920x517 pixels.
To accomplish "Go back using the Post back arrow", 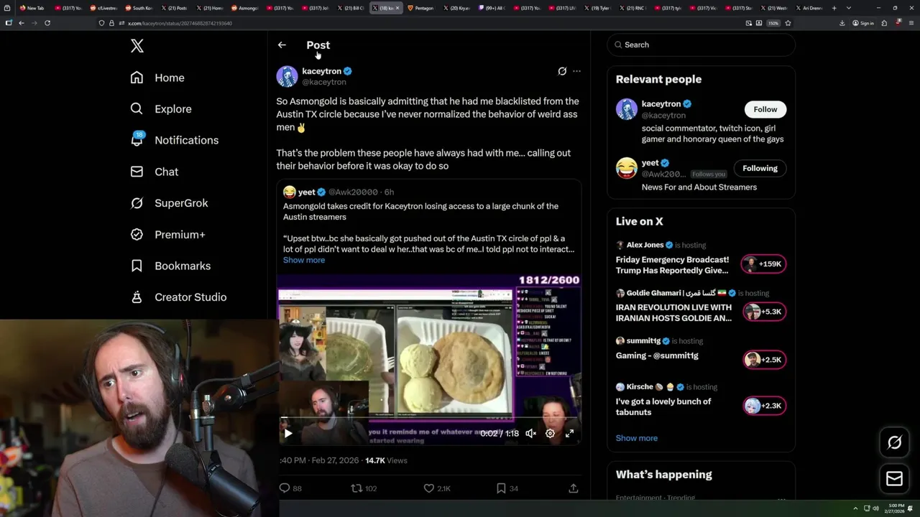I will [282, 45].
